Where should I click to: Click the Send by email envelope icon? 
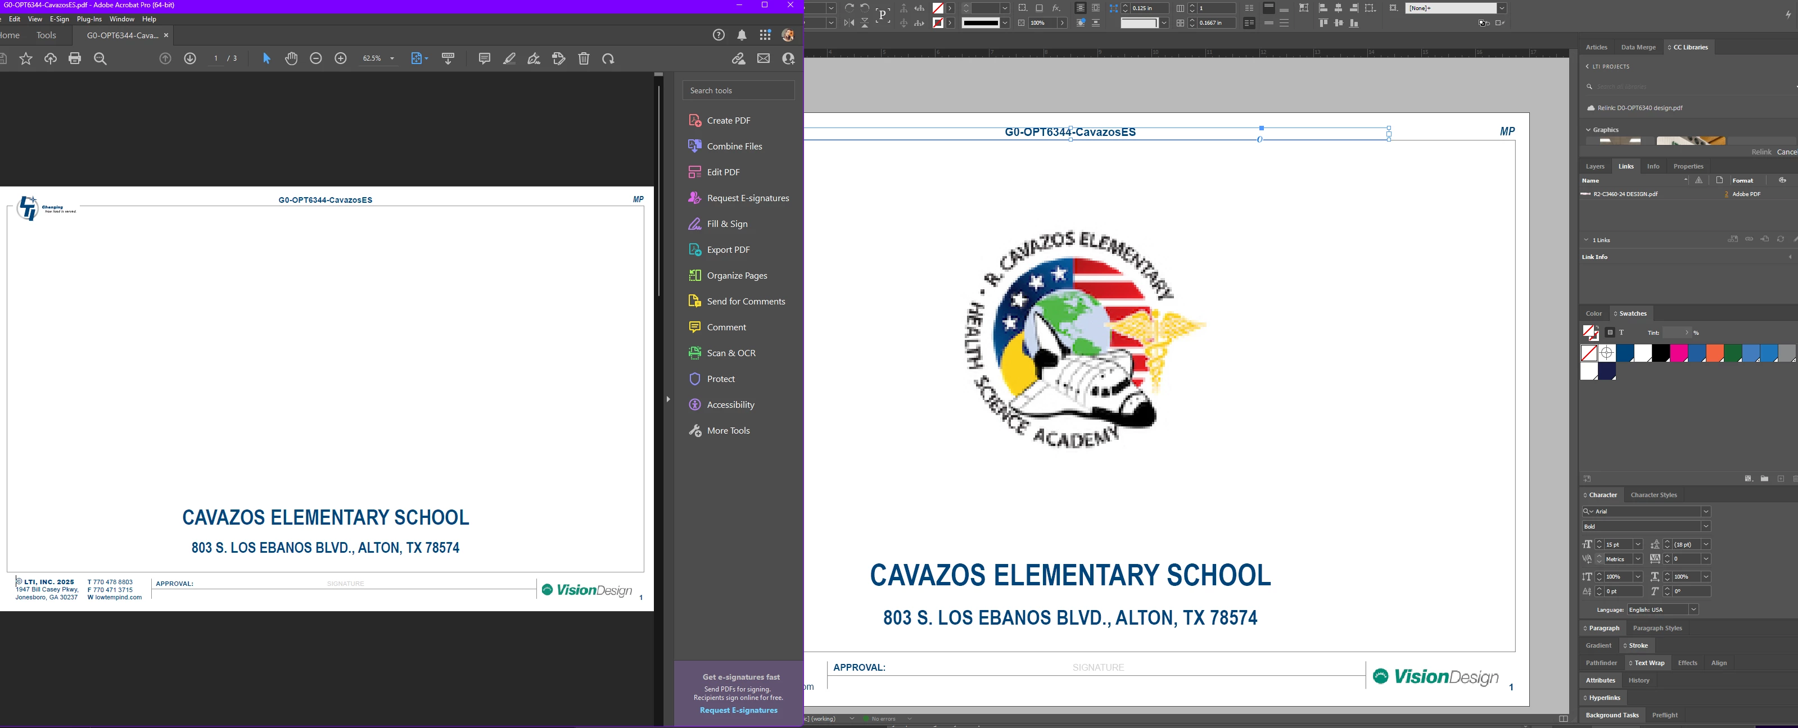coord(763,58)
